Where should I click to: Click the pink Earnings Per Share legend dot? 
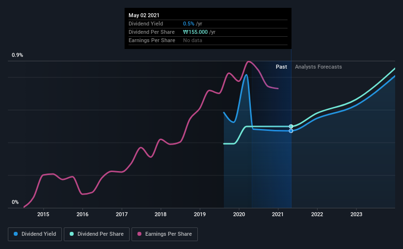tap(139, 234)
